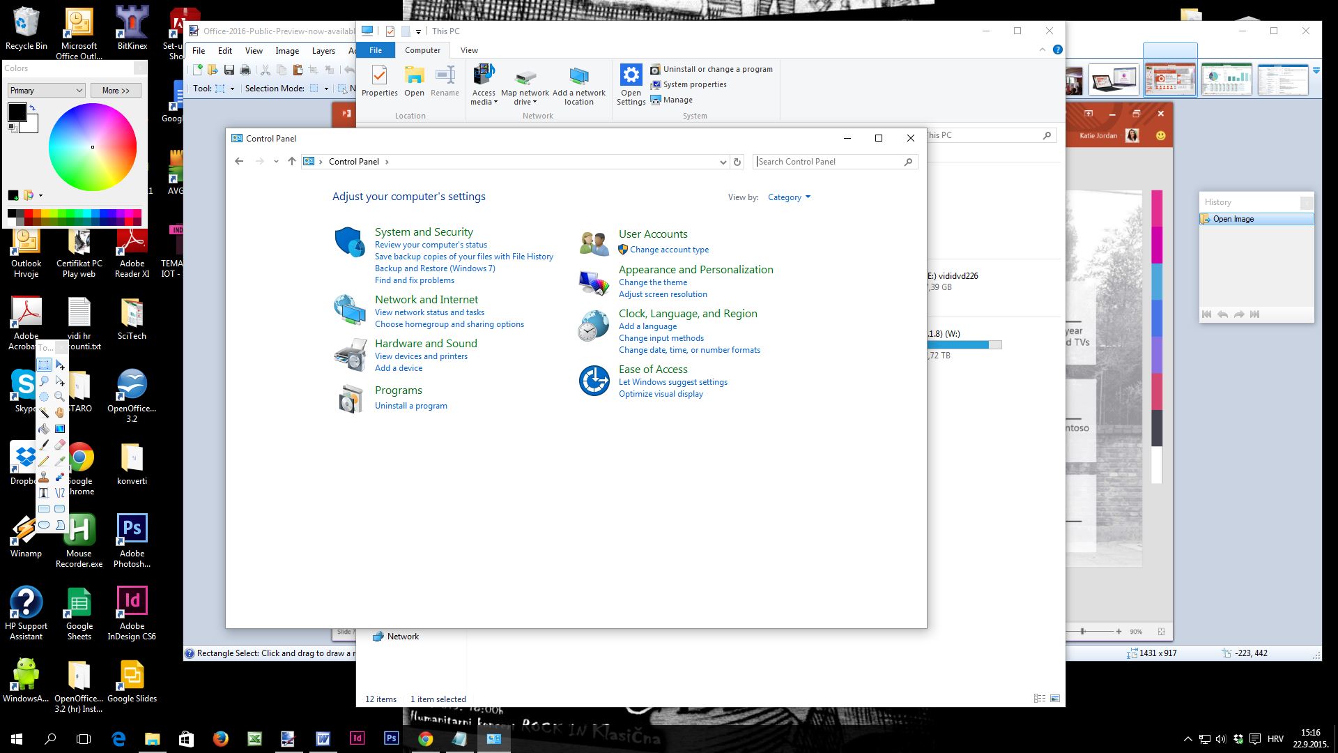Pick red swatch in color palette strip
The image size is (1338, 753).
click(27, 213)
